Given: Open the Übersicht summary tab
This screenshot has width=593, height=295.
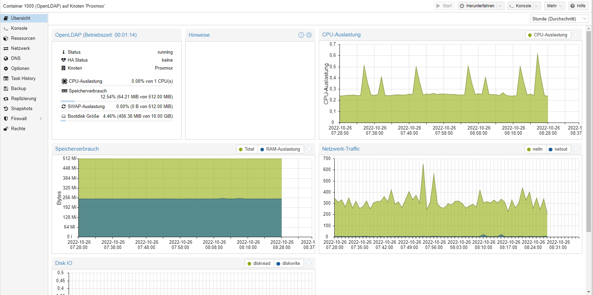Looking at the screenshot, I should pyautogui.click(x=24, y=18).
